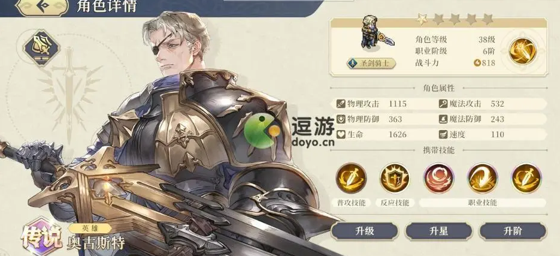Select the 普攻技能 sword skill icon
This screenshot has height=256, width=560.
tap(351, 178)
